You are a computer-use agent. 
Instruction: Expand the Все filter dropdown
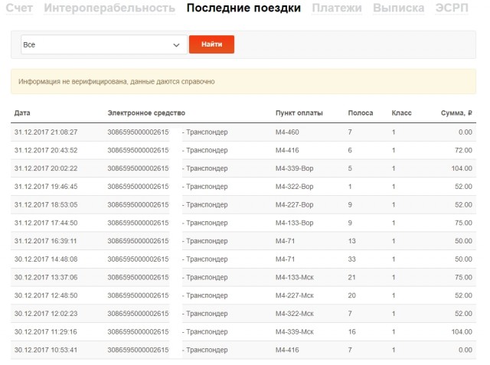(102, 44)
